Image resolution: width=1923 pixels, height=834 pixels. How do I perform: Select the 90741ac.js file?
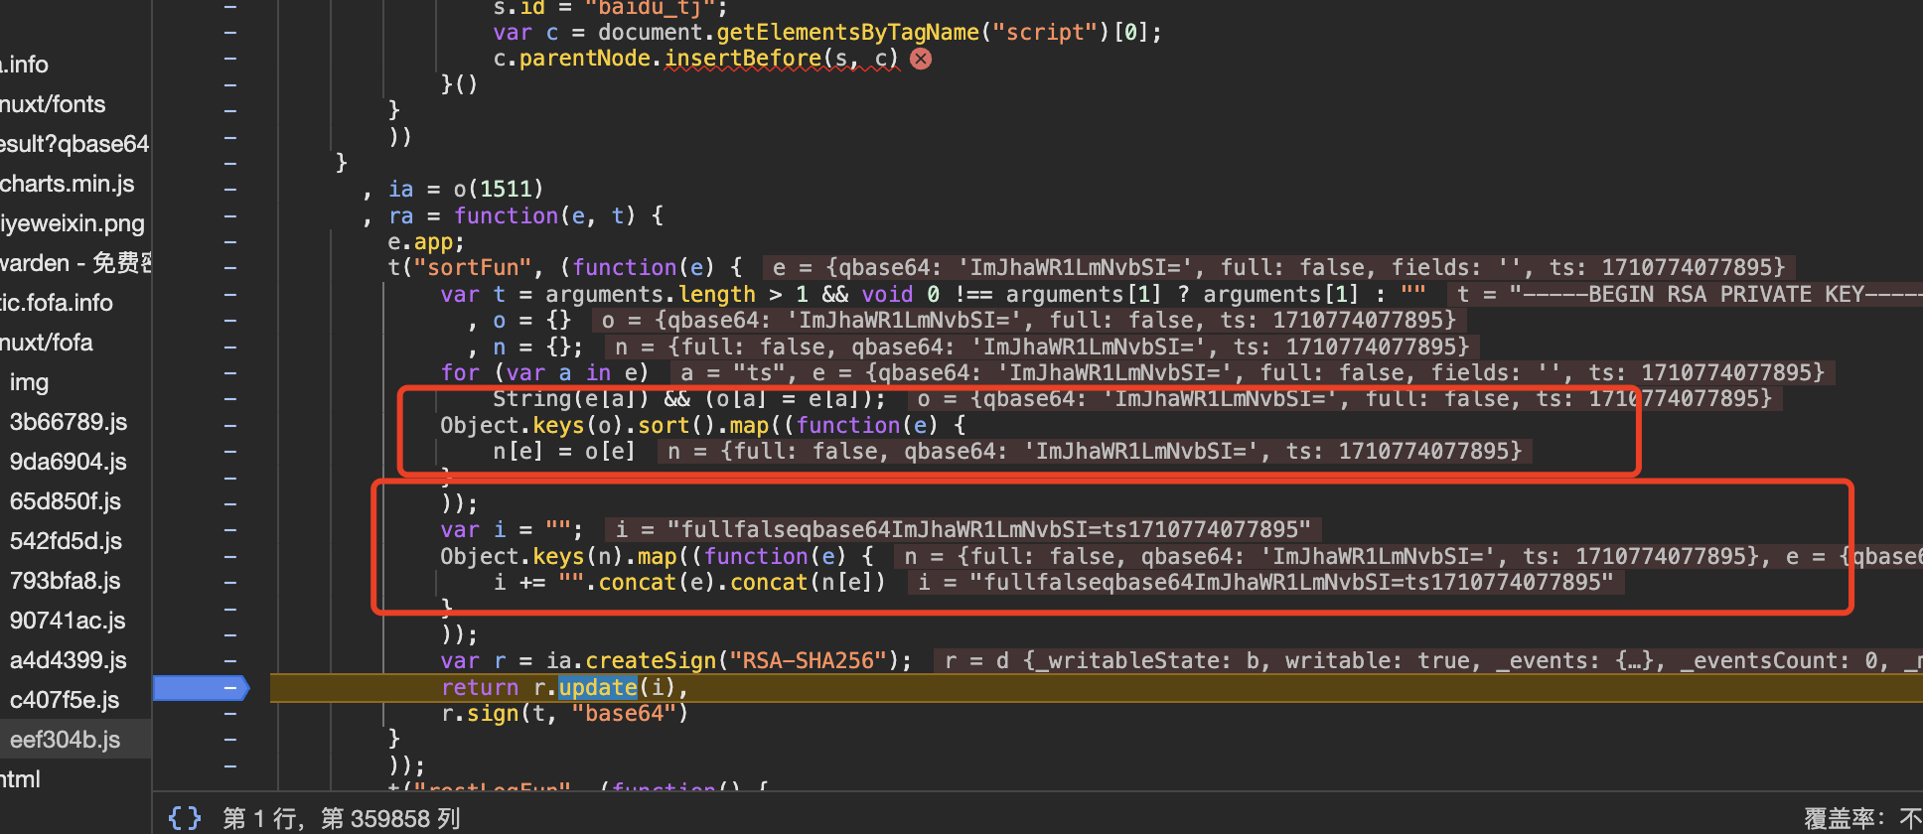[x=68, y=621]
